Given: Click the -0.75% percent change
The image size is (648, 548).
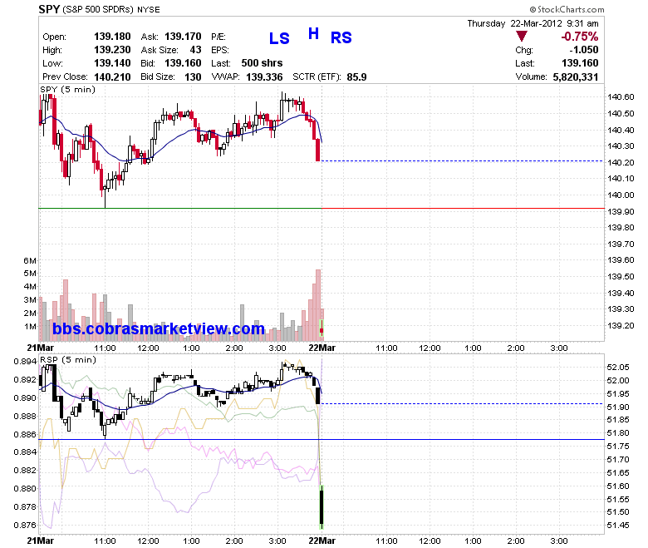Looking at the screenshot, I should pos(579,37).
